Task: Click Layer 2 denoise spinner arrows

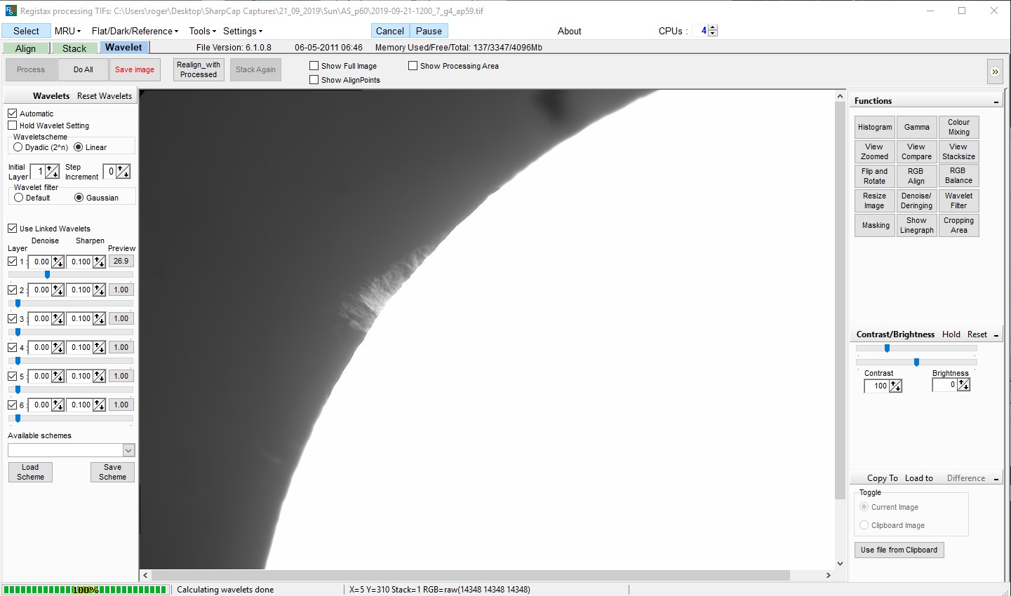Action: pyautogui.click(x=58, y=290)
